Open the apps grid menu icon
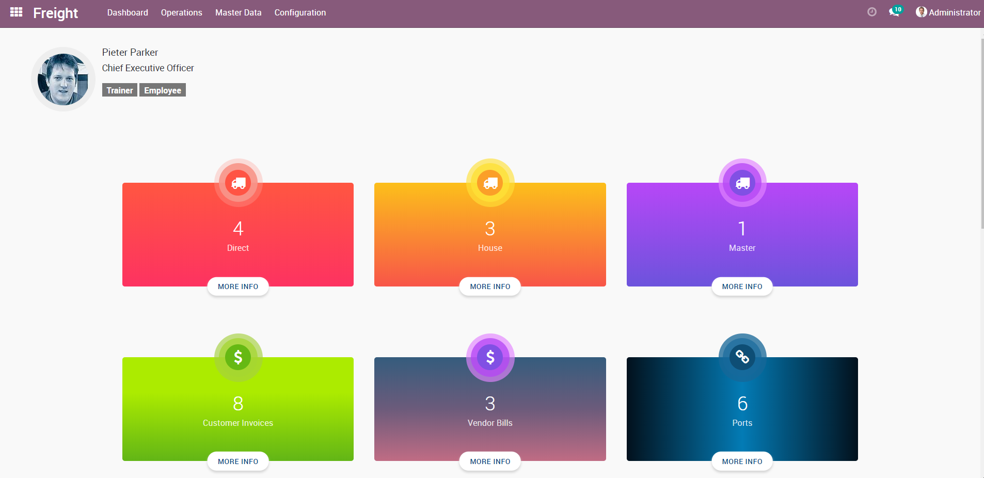This screenshot has height=478, width=984. (16, 12)
